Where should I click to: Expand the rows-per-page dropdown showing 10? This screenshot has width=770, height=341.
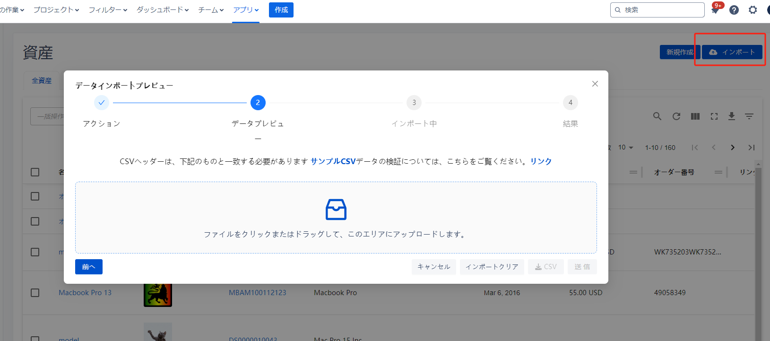[x=626, y=148]
